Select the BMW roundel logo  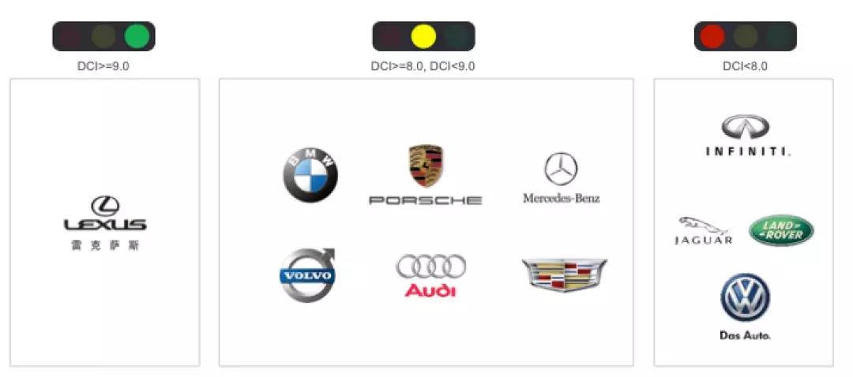310,175
